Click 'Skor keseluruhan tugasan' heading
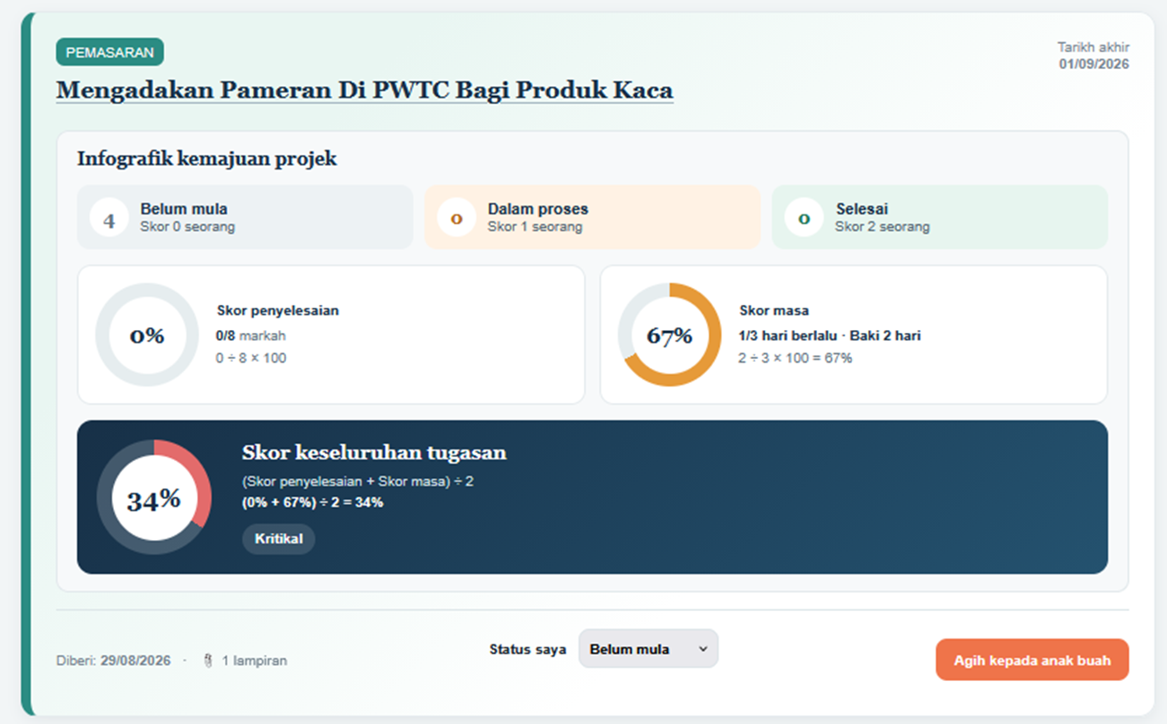The width and height of the screenshot is (1167, 724). [x=374, y=452]
